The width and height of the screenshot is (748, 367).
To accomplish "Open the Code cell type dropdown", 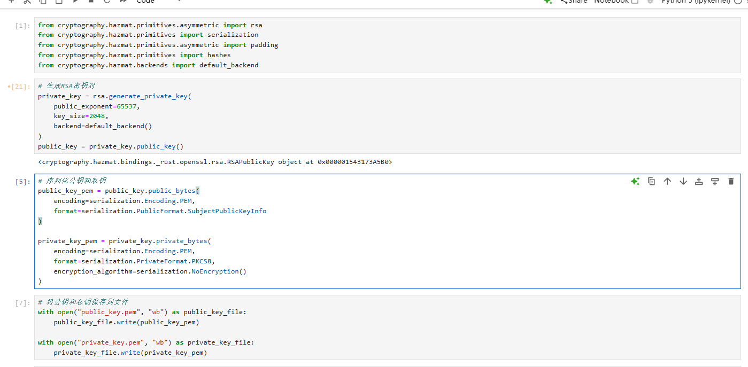I will pos(145,2).
